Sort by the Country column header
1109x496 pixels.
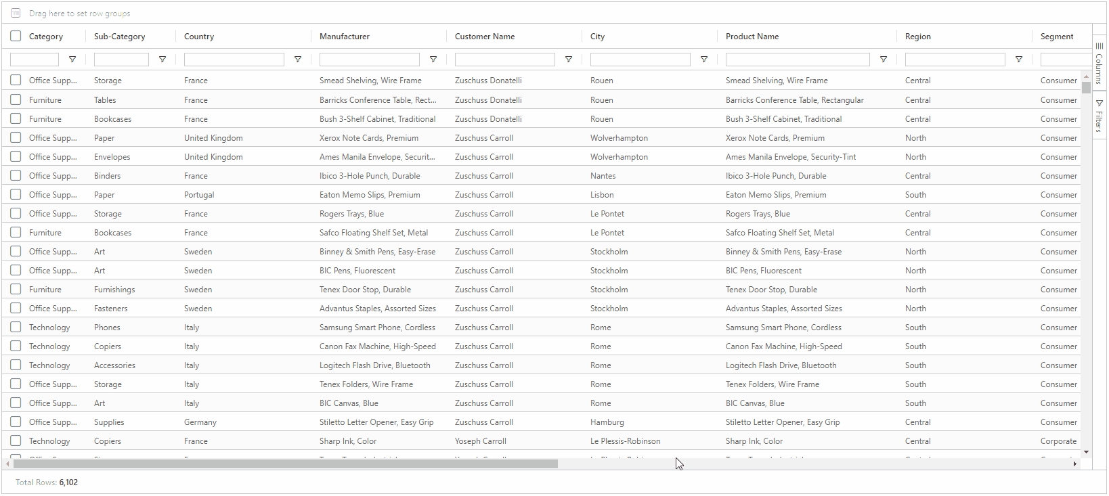tap(199, 37)
